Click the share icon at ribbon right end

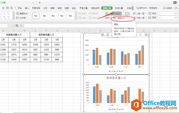pos(176,8)
